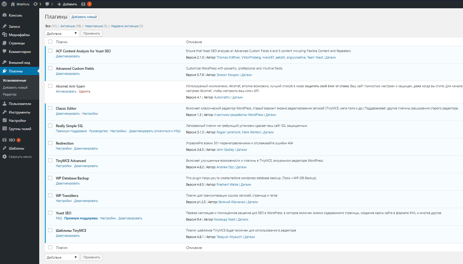Open Пользователи section in the sidebar
Viewport: 463px width, 264px height.
20,104
